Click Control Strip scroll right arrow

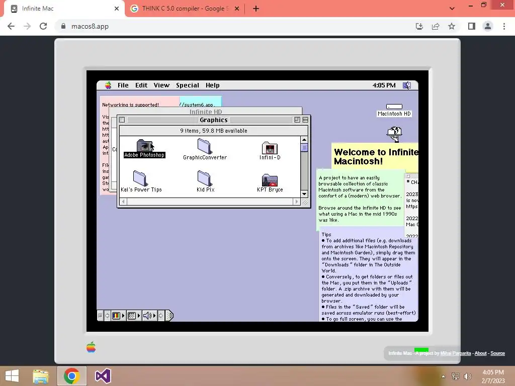coord(161,316)
